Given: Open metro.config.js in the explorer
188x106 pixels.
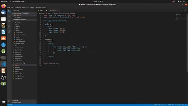Looking at the screenshot, I should (x=19, y=74).
